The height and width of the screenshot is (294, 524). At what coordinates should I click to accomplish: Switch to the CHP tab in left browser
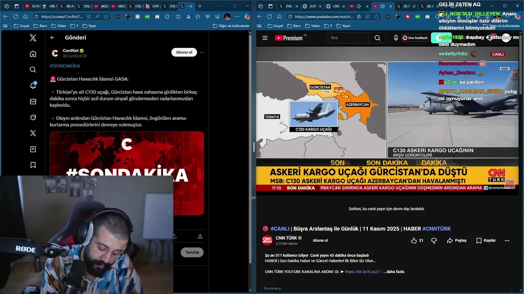[x=152, y=6]
